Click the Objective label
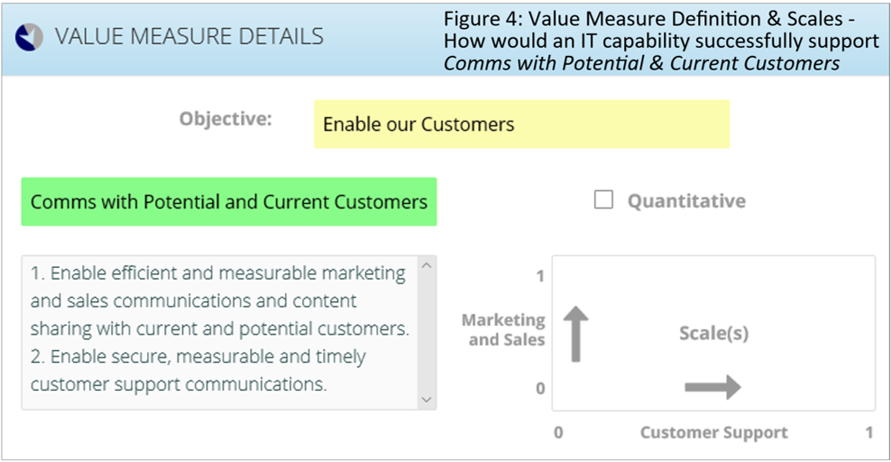The height and width of the screenshot is (462, 891). (x=225, y=119)
